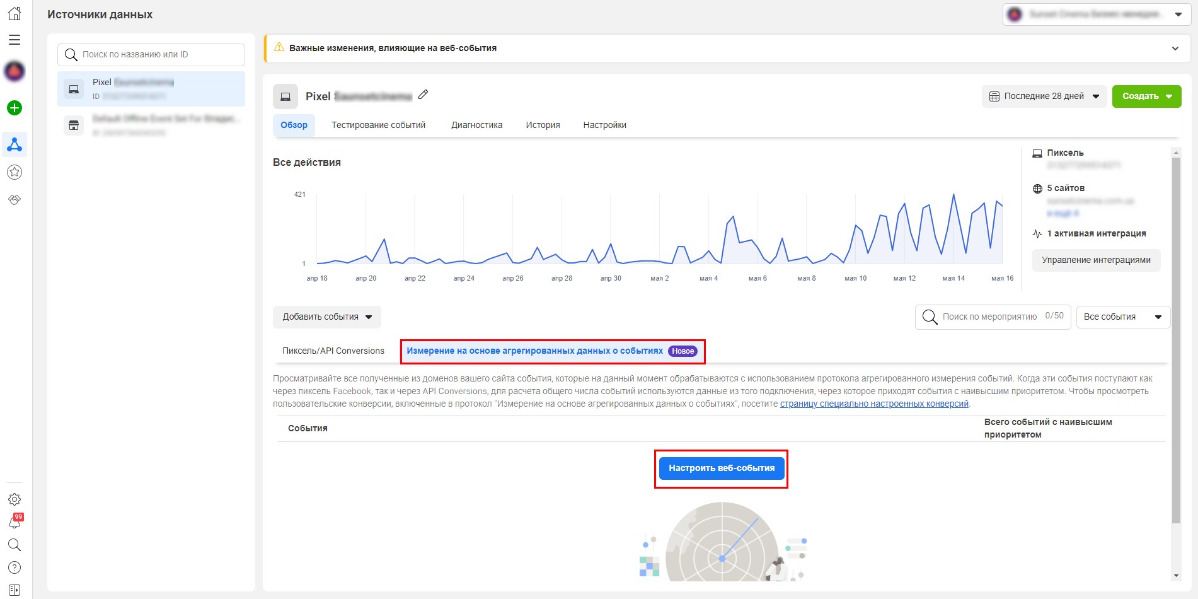Click the vertical scrollbar thumb
The width and height of the screenshot is (1198, 599).
coord(1176,340)
